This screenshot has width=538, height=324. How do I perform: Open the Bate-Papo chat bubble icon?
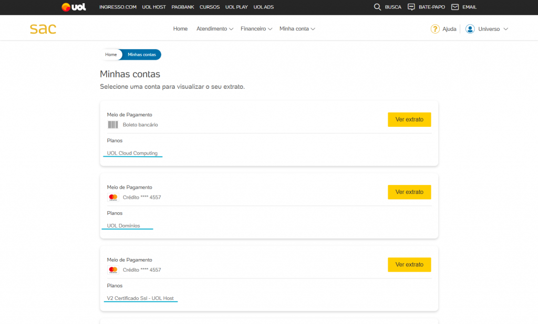pyautogui.click(x=411, y=7)
